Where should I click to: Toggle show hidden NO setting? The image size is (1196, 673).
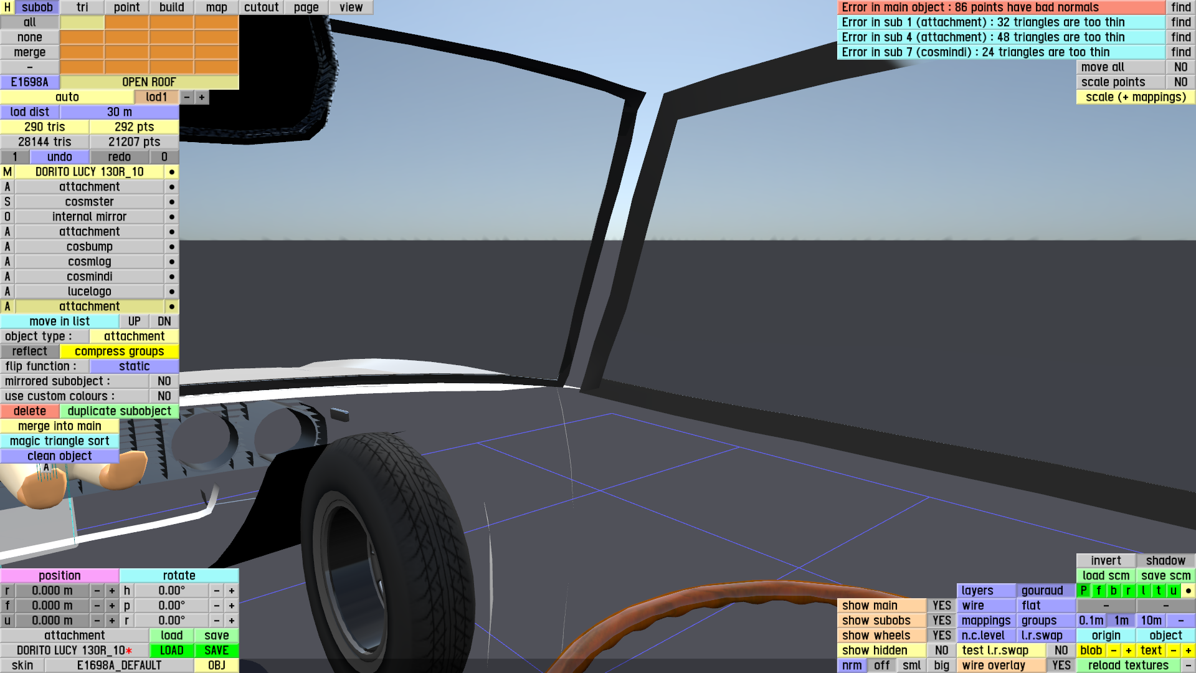941,651
